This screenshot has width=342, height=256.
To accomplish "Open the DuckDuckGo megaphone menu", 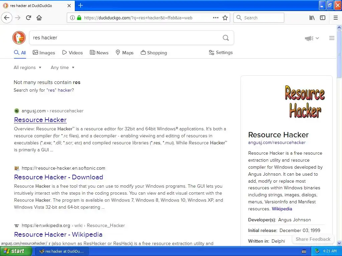I will (x=312, y=38).
